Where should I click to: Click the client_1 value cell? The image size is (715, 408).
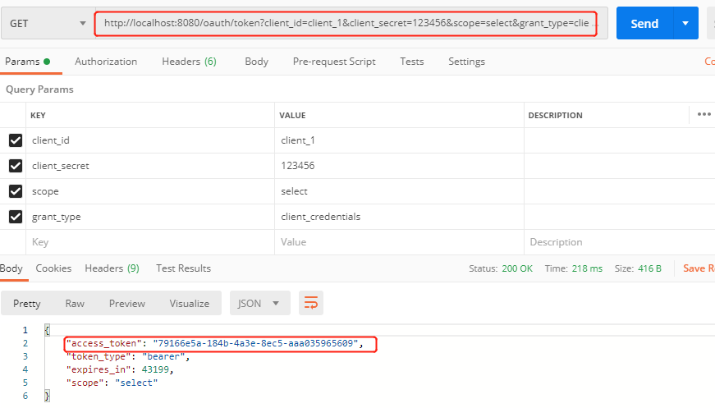399,140
